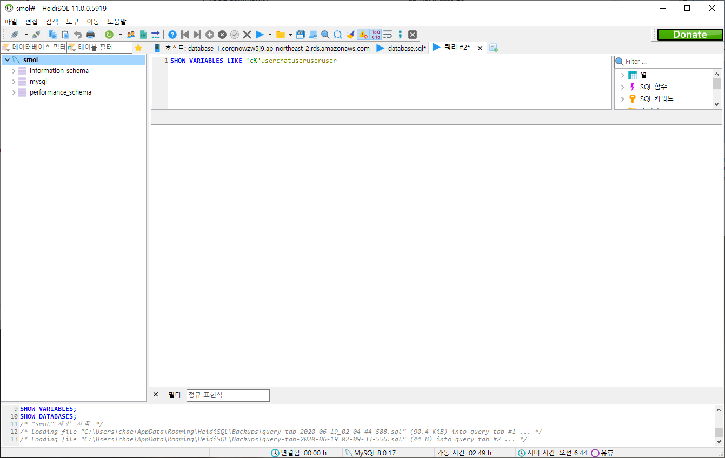
Task: Go to last row icon
Action: coord(197,35)
